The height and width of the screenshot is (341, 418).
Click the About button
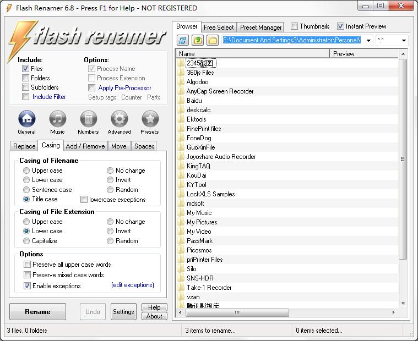coord(154,316)
